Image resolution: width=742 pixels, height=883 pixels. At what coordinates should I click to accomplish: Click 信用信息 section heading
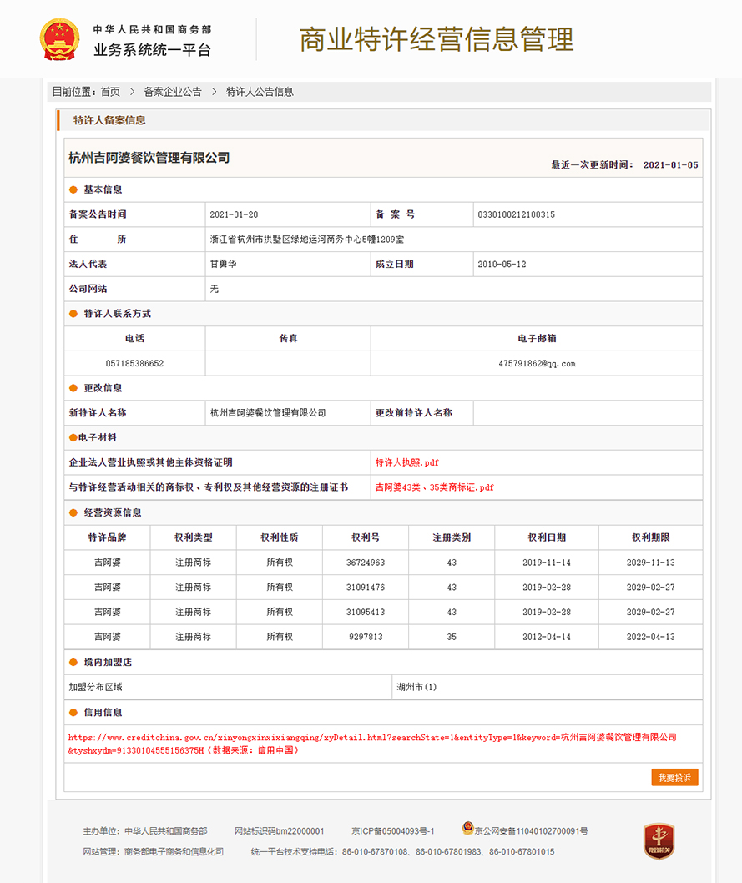pyautogui.click(x=103, y=713)
